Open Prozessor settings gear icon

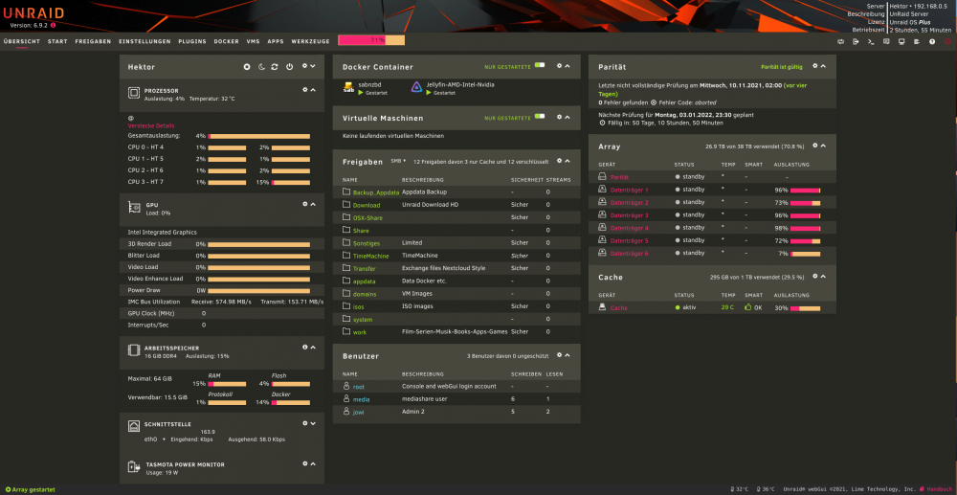(305, 90)
